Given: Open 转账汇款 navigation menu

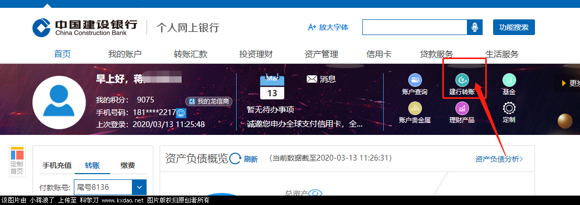Looking at the screenshot, I should tap(191, 54).
